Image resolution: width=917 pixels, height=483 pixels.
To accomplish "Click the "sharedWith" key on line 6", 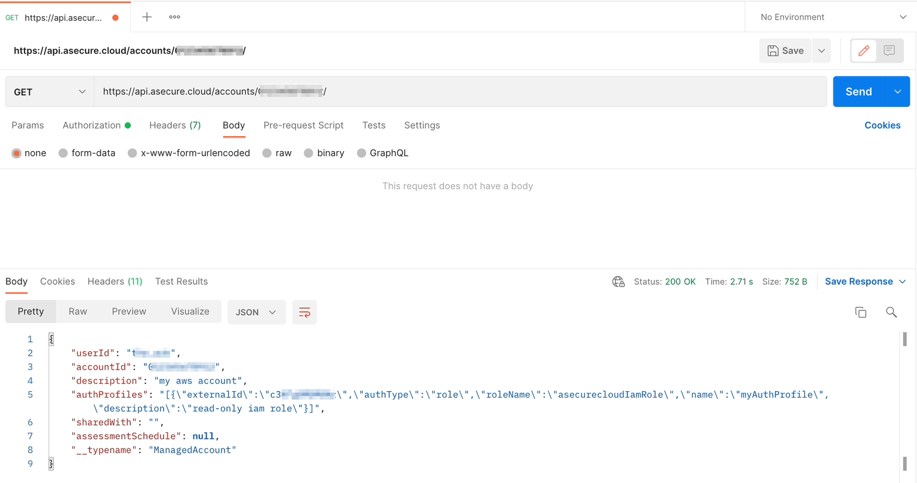I will pos(104,422).
